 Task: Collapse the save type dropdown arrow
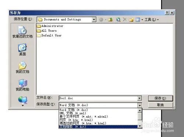[x=139, y=105]
